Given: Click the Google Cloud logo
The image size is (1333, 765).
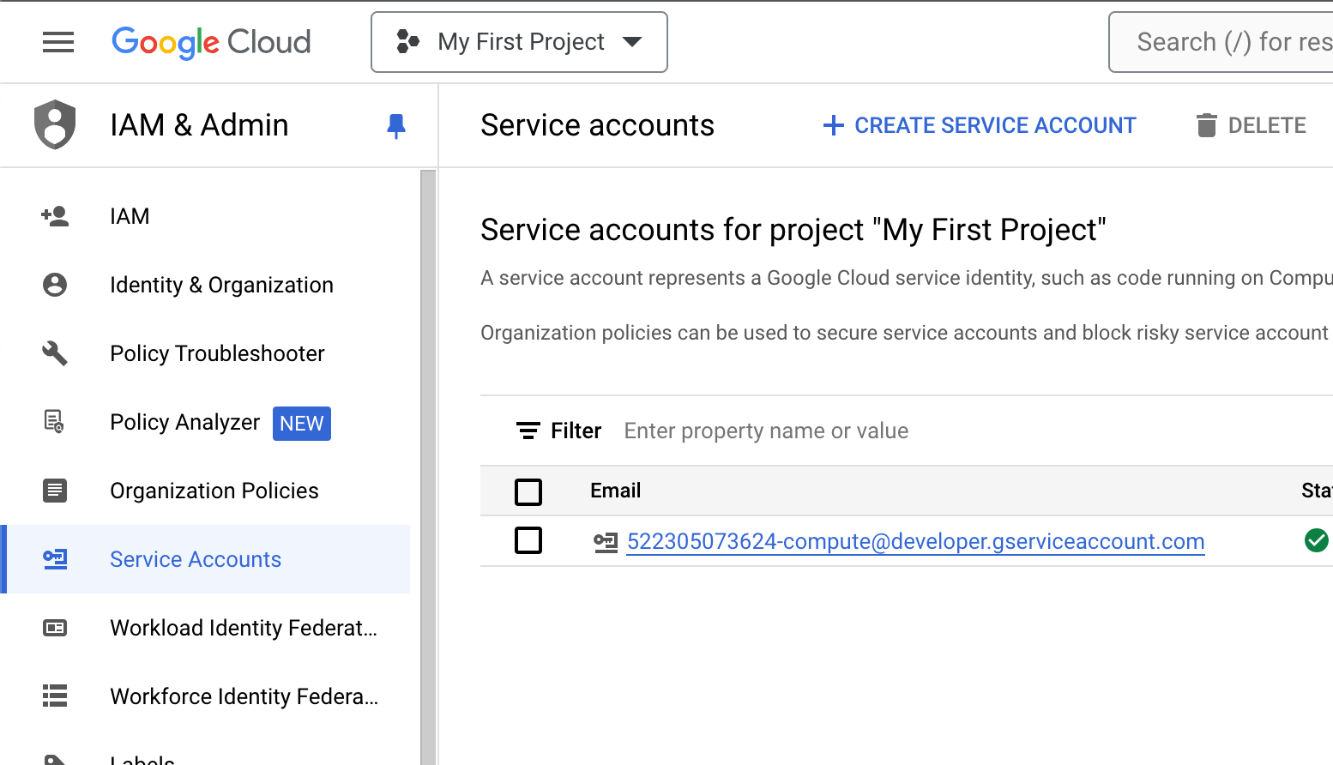Looking at the screenshot, I should pos(211,42).
